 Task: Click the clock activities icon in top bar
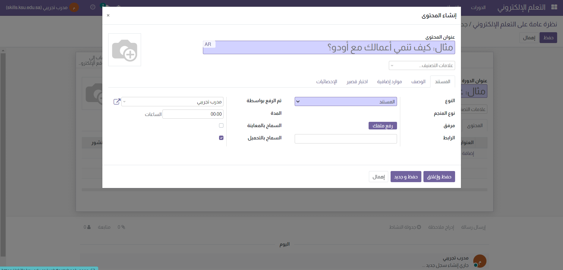(x=93, y=7)
